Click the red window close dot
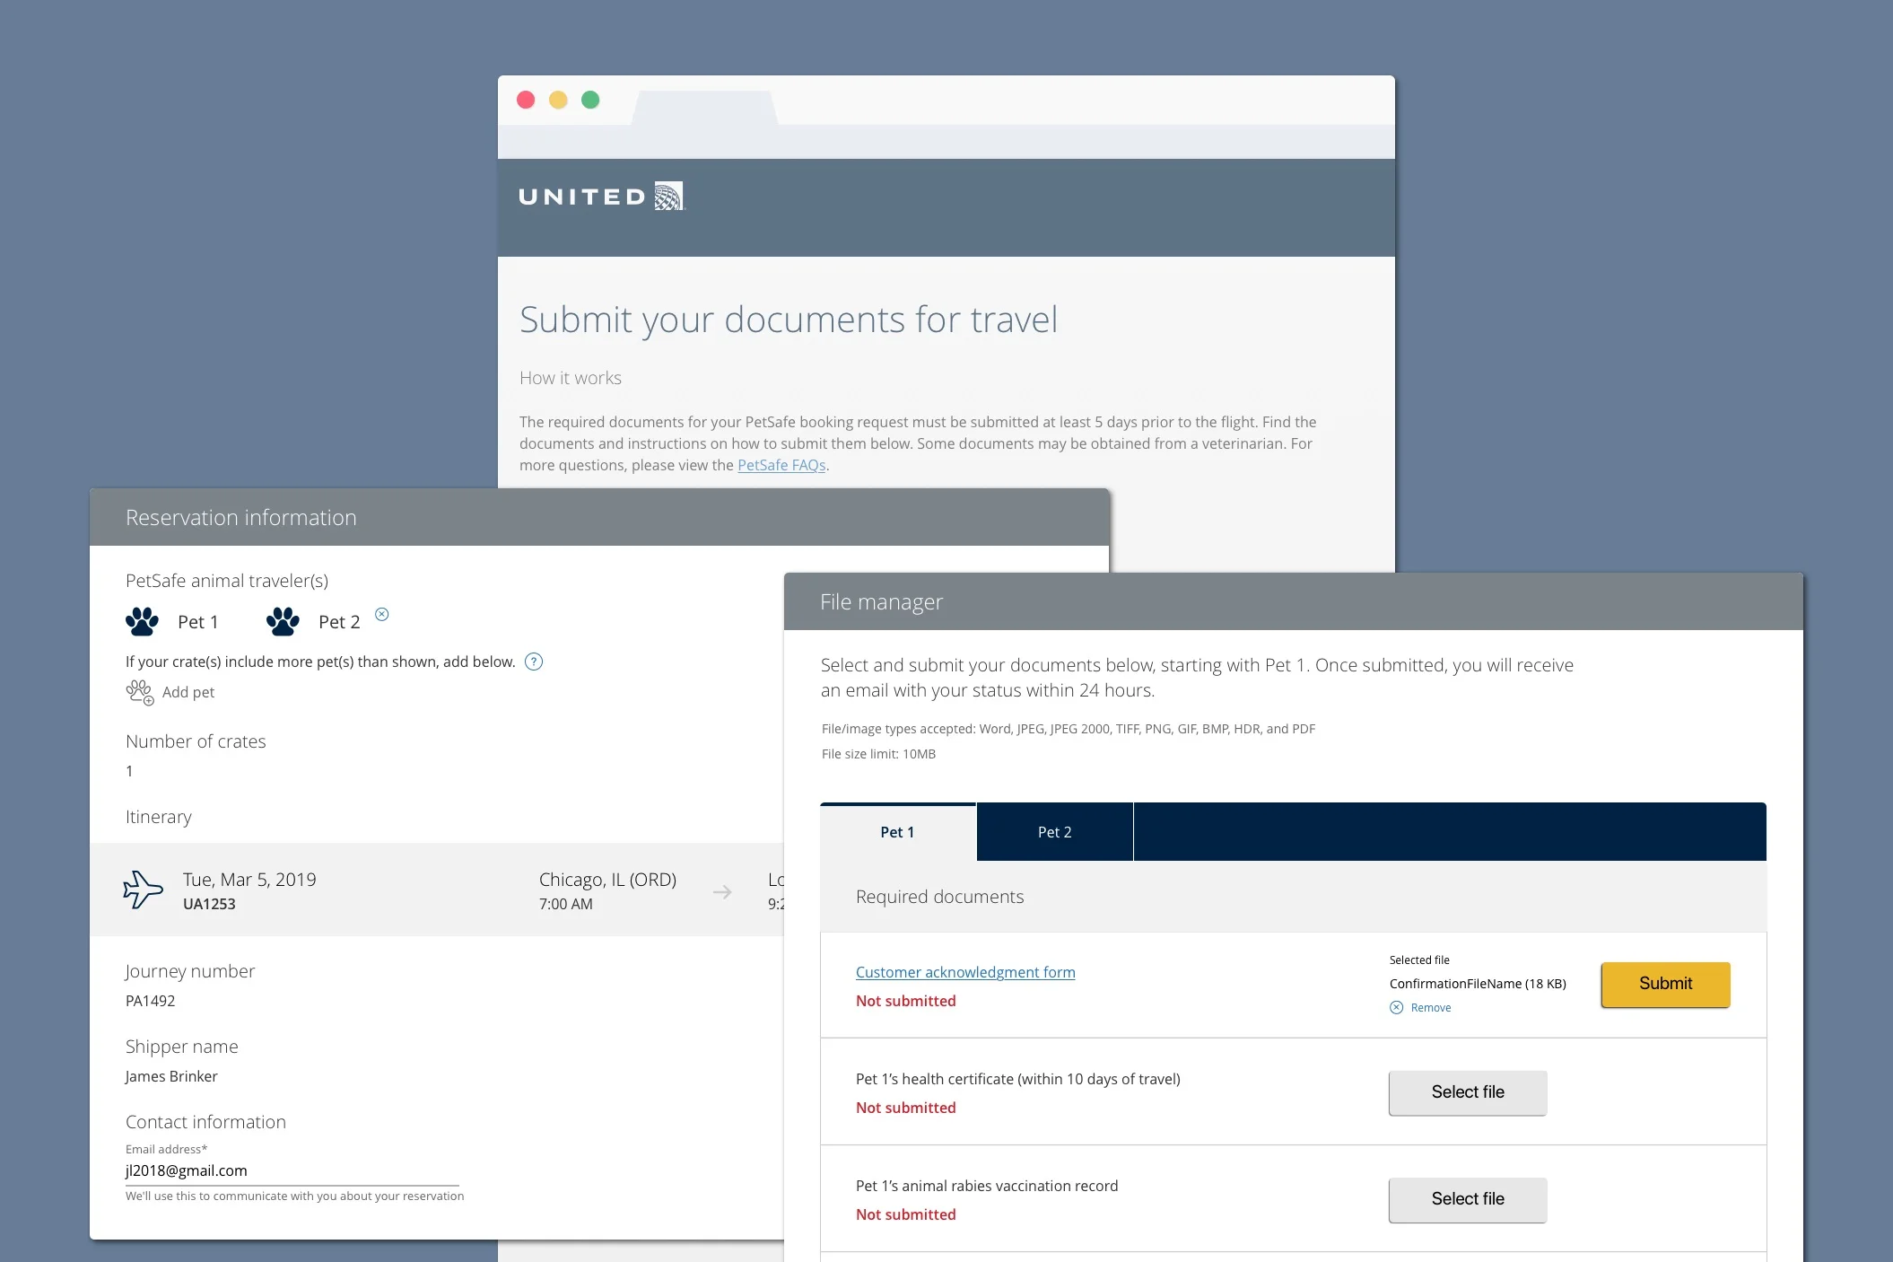1893x1262 pixels. (527, 100)
